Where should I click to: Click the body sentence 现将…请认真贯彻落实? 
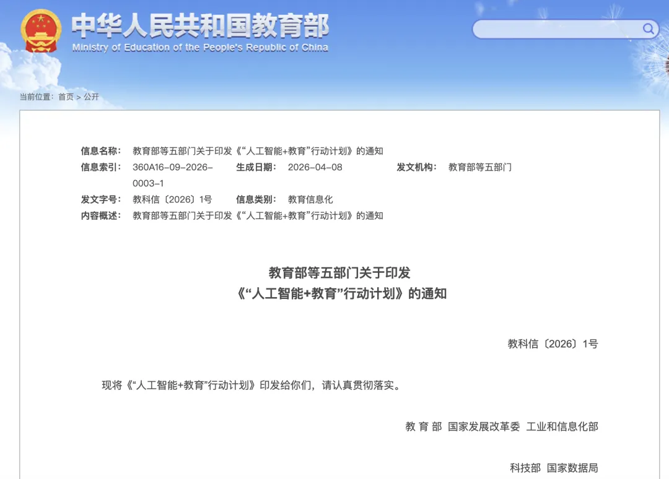pos(252,386)
